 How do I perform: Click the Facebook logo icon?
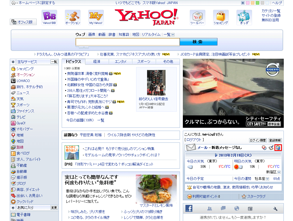[x=189, y=208]
